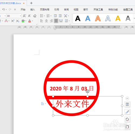The image size is (135, 134).
Task: Click the paragraph layout icon beside text
Action: coord(42,104)
